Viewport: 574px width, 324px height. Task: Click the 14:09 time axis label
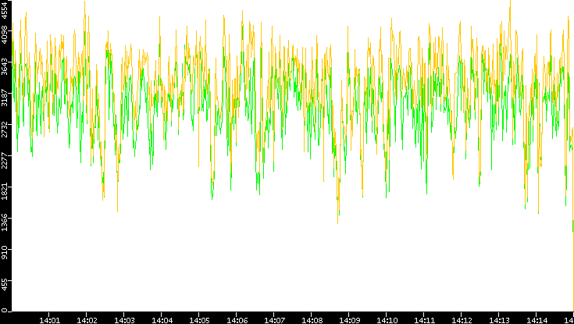[x=349, y=320]
